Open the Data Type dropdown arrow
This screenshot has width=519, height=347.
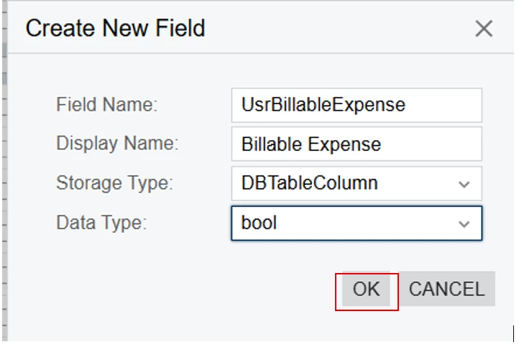pos(464,223)
